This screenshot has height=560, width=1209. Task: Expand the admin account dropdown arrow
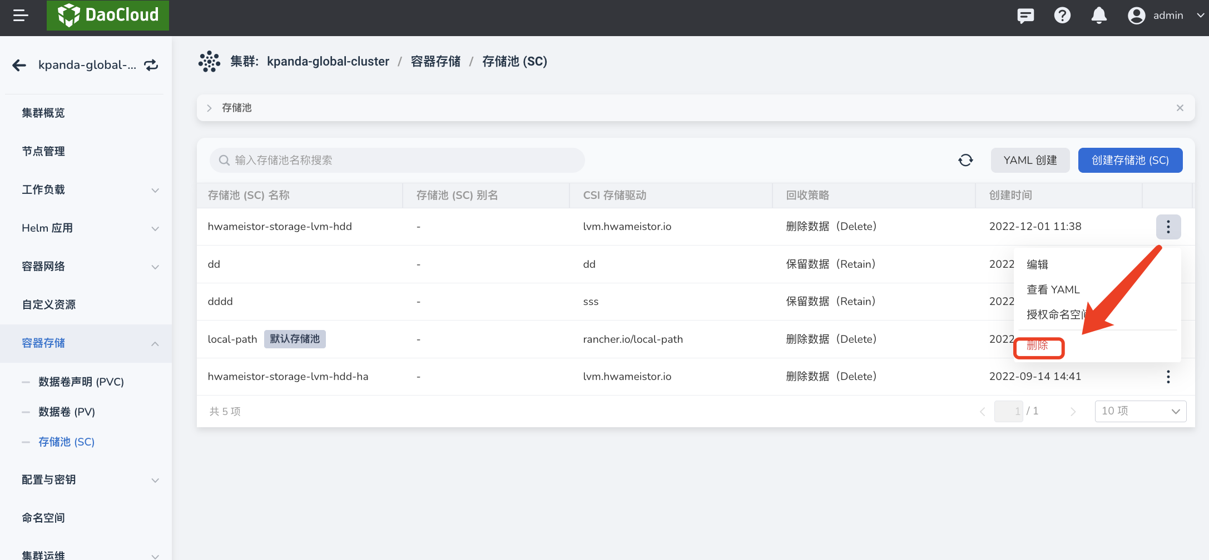coord(1200,16)
